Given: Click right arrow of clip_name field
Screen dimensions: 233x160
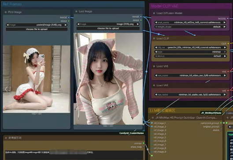Looking at the screenshot, I should coord(225,47).
